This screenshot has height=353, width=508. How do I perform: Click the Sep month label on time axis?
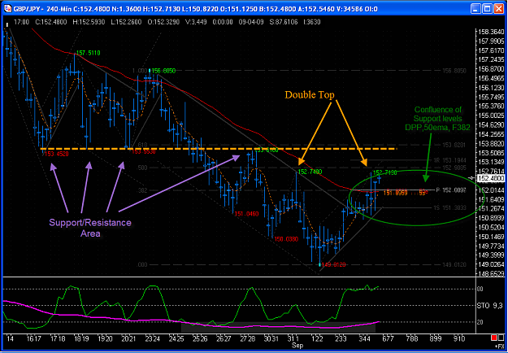click(x=297, y=345)
